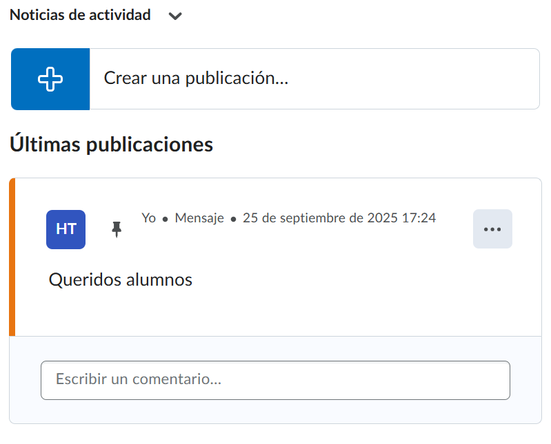Screen dimensions: 551x444
Task: Click the gray comment section background
Action: [276, 412]
